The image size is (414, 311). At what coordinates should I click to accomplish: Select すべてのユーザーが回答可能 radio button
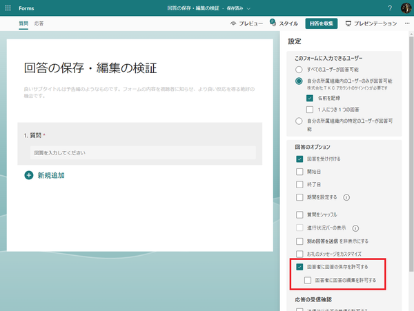point(299,70)
